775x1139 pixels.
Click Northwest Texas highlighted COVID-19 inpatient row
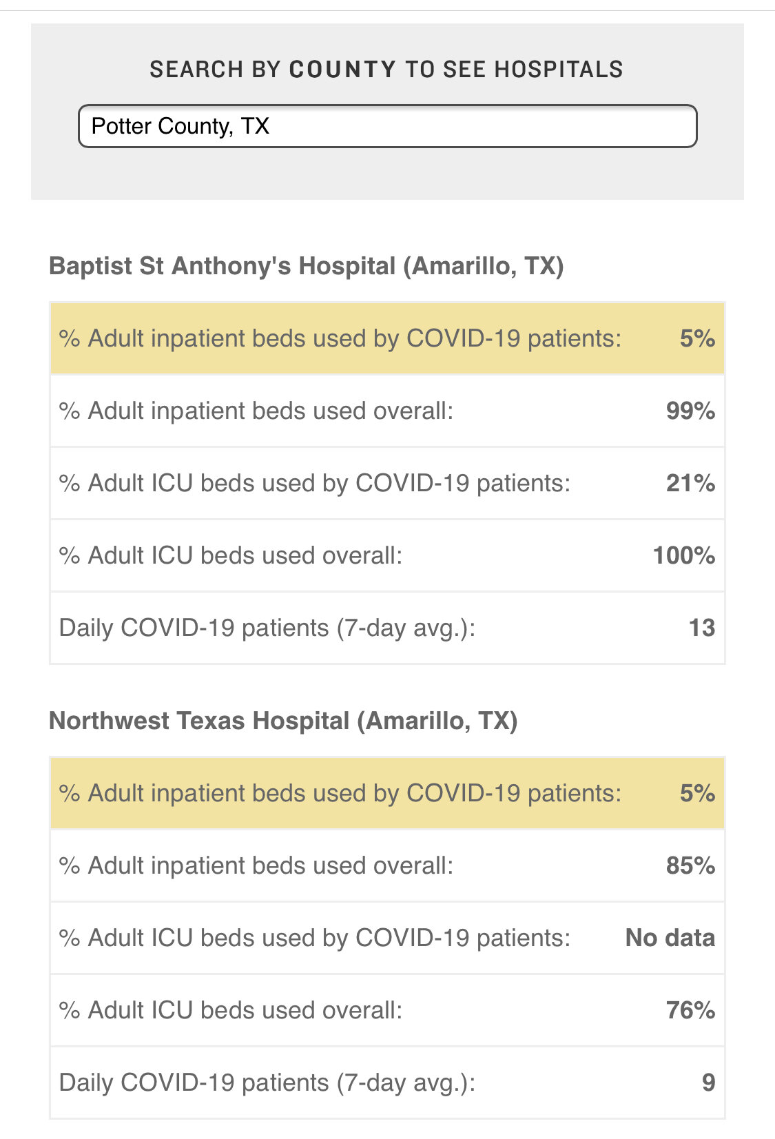pos(387,793)
